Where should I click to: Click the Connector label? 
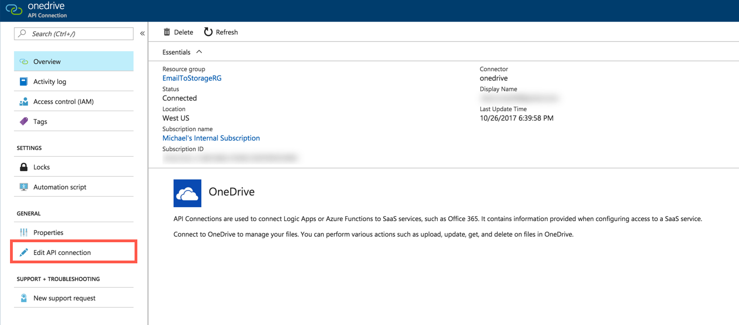point(494,69)
